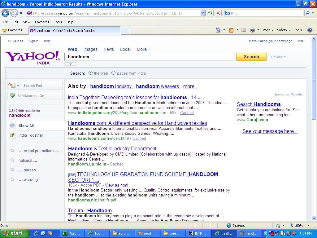The image size is (317, 238).
Task: Open the Tripura - Handloom result
Action: coord(90,210)
